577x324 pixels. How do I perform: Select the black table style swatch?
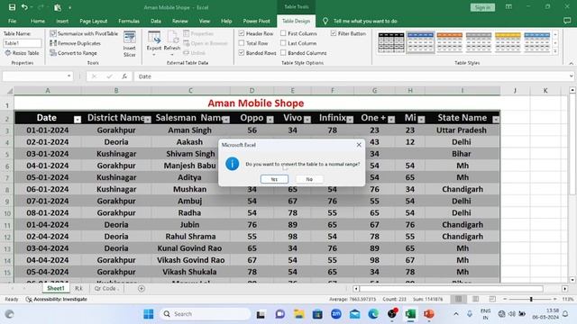[x=391, y=42]
